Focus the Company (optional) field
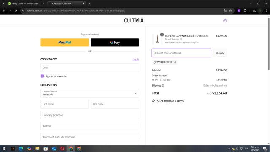The width and height of the screenshot is (270, 152). [x=90, y=115]
